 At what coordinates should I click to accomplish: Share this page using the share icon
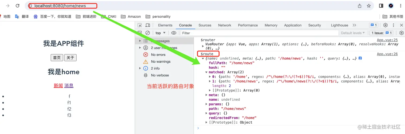tap(360, 6)
